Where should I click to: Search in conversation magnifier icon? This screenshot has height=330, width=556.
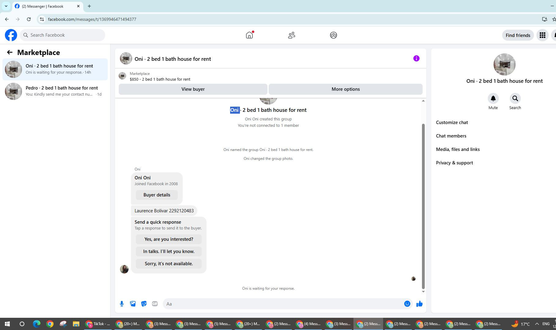(515, 98)
